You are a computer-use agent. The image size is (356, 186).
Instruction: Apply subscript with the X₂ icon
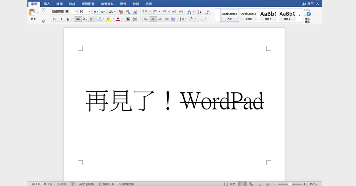click(85, 19)
